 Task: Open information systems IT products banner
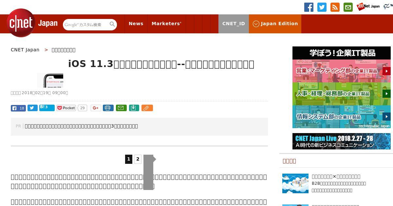click(x=342, y=117)
